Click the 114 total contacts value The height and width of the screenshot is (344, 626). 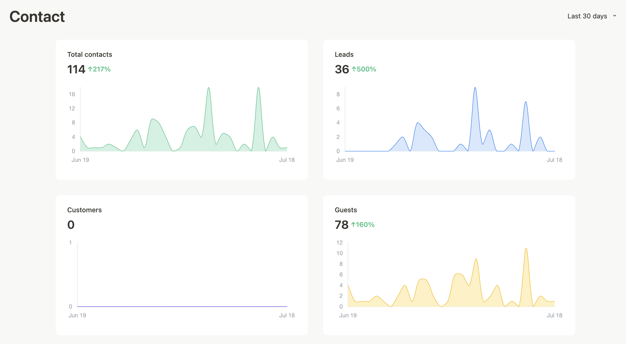[76, 69]
